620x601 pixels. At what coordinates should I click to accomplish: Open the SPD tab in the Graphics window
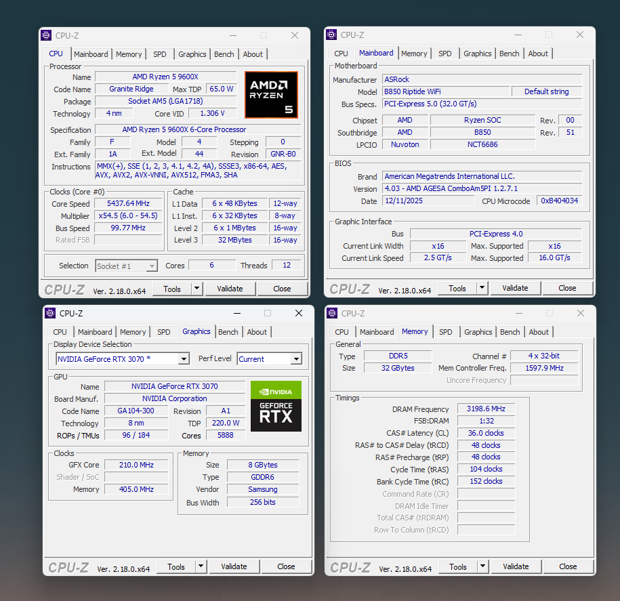pyautogui.click(x=164, y=332)
